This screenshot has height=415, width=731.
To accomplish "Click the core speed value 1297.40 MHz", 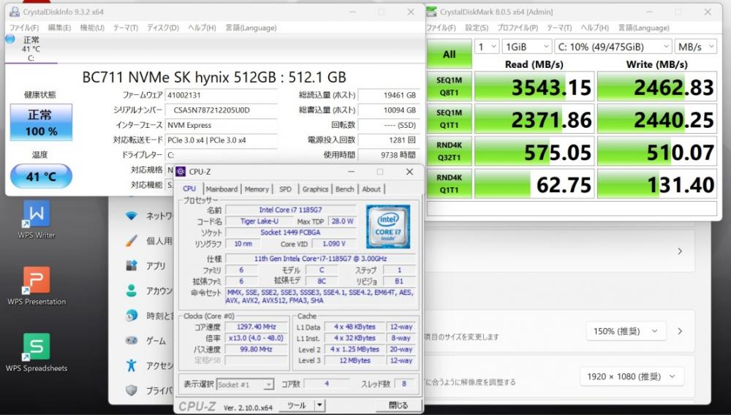I will [256, 327].
